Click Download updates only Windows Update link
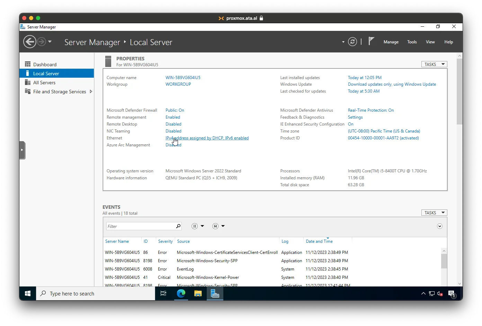The width and height of the screenshot is (482, 326). (x=392, y=84)
